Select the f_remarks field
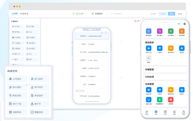 pyautogui.click(x=92, y=84)
